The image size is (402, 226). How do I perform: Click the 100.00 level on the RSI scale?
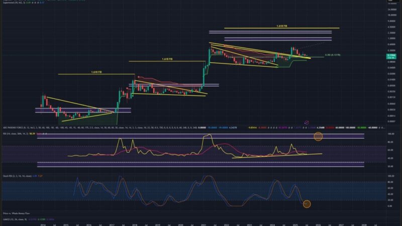(x=391, y=134)
